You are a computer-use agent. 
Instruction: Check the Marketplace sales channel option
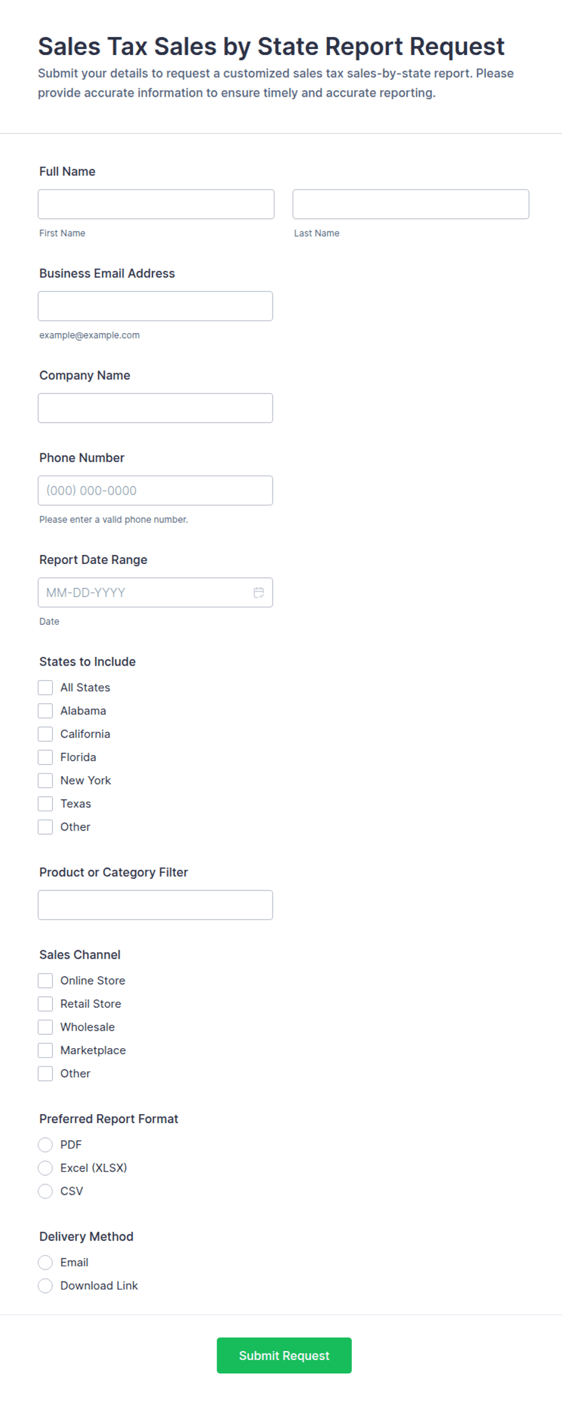pyautogui.click(x=45, y=1050)
